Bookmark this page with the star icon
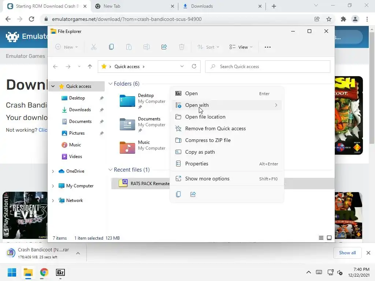The image size is (375, 281). tap(329, 19)
